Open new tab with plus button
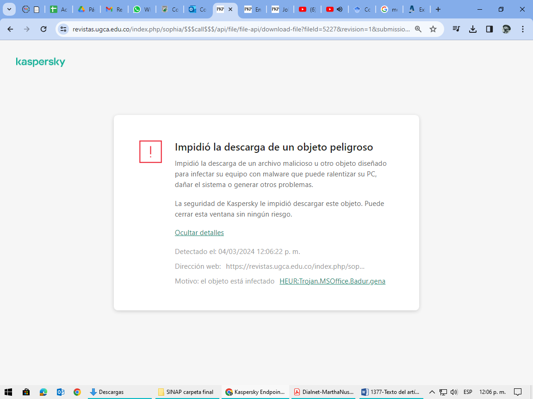The height and width of the screenshot is (399, 533). pyautogui.click(x=438, y=9)
